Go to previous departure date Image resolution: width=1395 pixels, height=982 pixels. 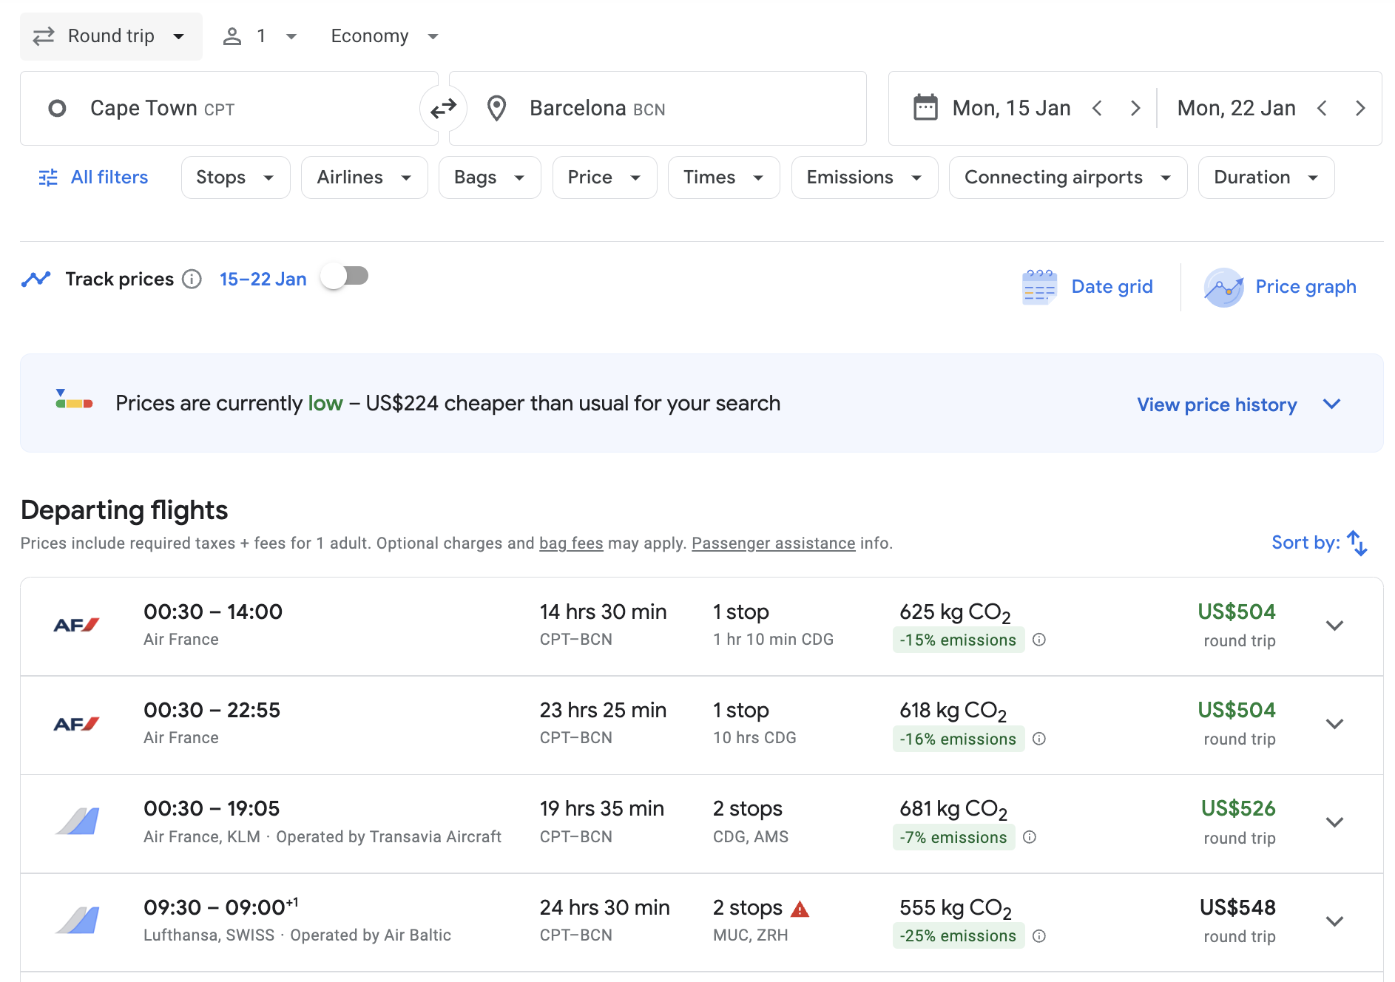[x=1098, y=109]
